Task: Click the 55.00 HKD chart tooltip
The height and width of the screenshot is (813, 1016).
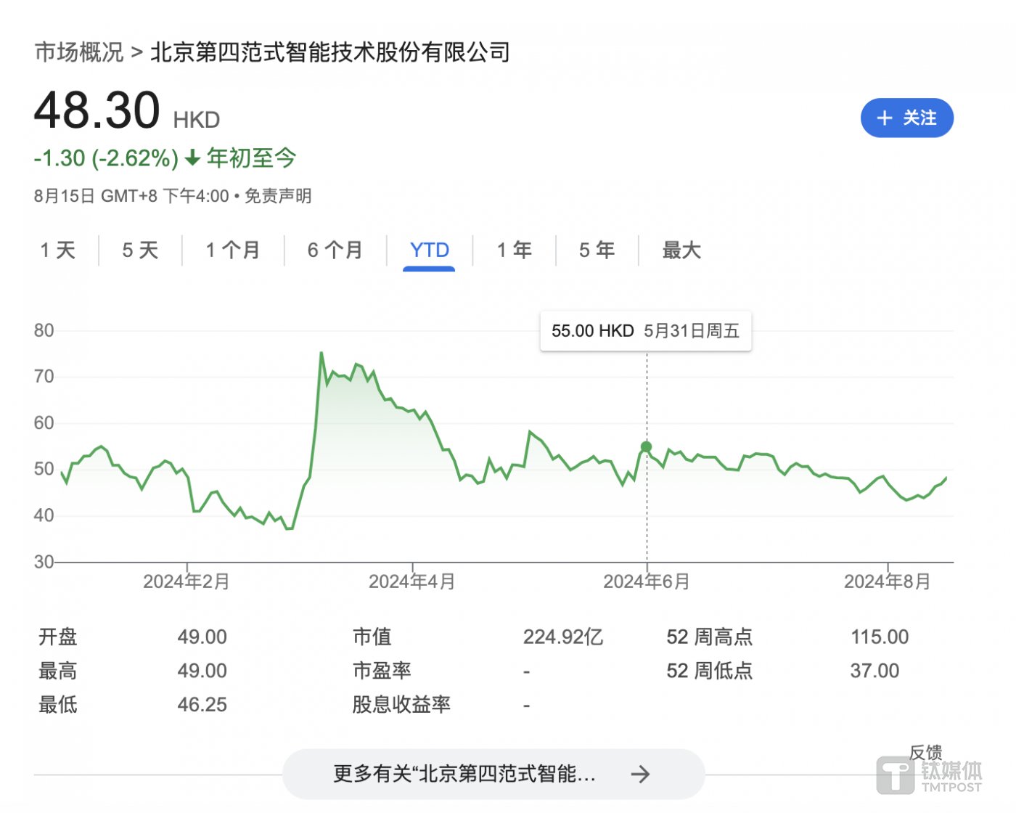Action: tap(645, 331)
